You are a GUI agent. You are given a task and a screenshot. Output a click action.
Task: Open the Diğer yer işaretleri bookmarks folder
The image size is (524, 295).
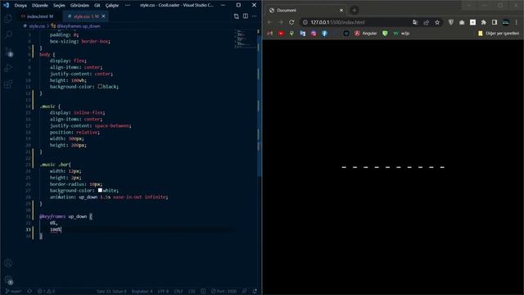tap(499, 34)
